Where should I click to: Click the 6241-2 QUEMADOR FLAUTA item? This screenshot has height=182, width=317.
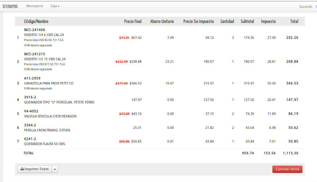pos(45,144)
